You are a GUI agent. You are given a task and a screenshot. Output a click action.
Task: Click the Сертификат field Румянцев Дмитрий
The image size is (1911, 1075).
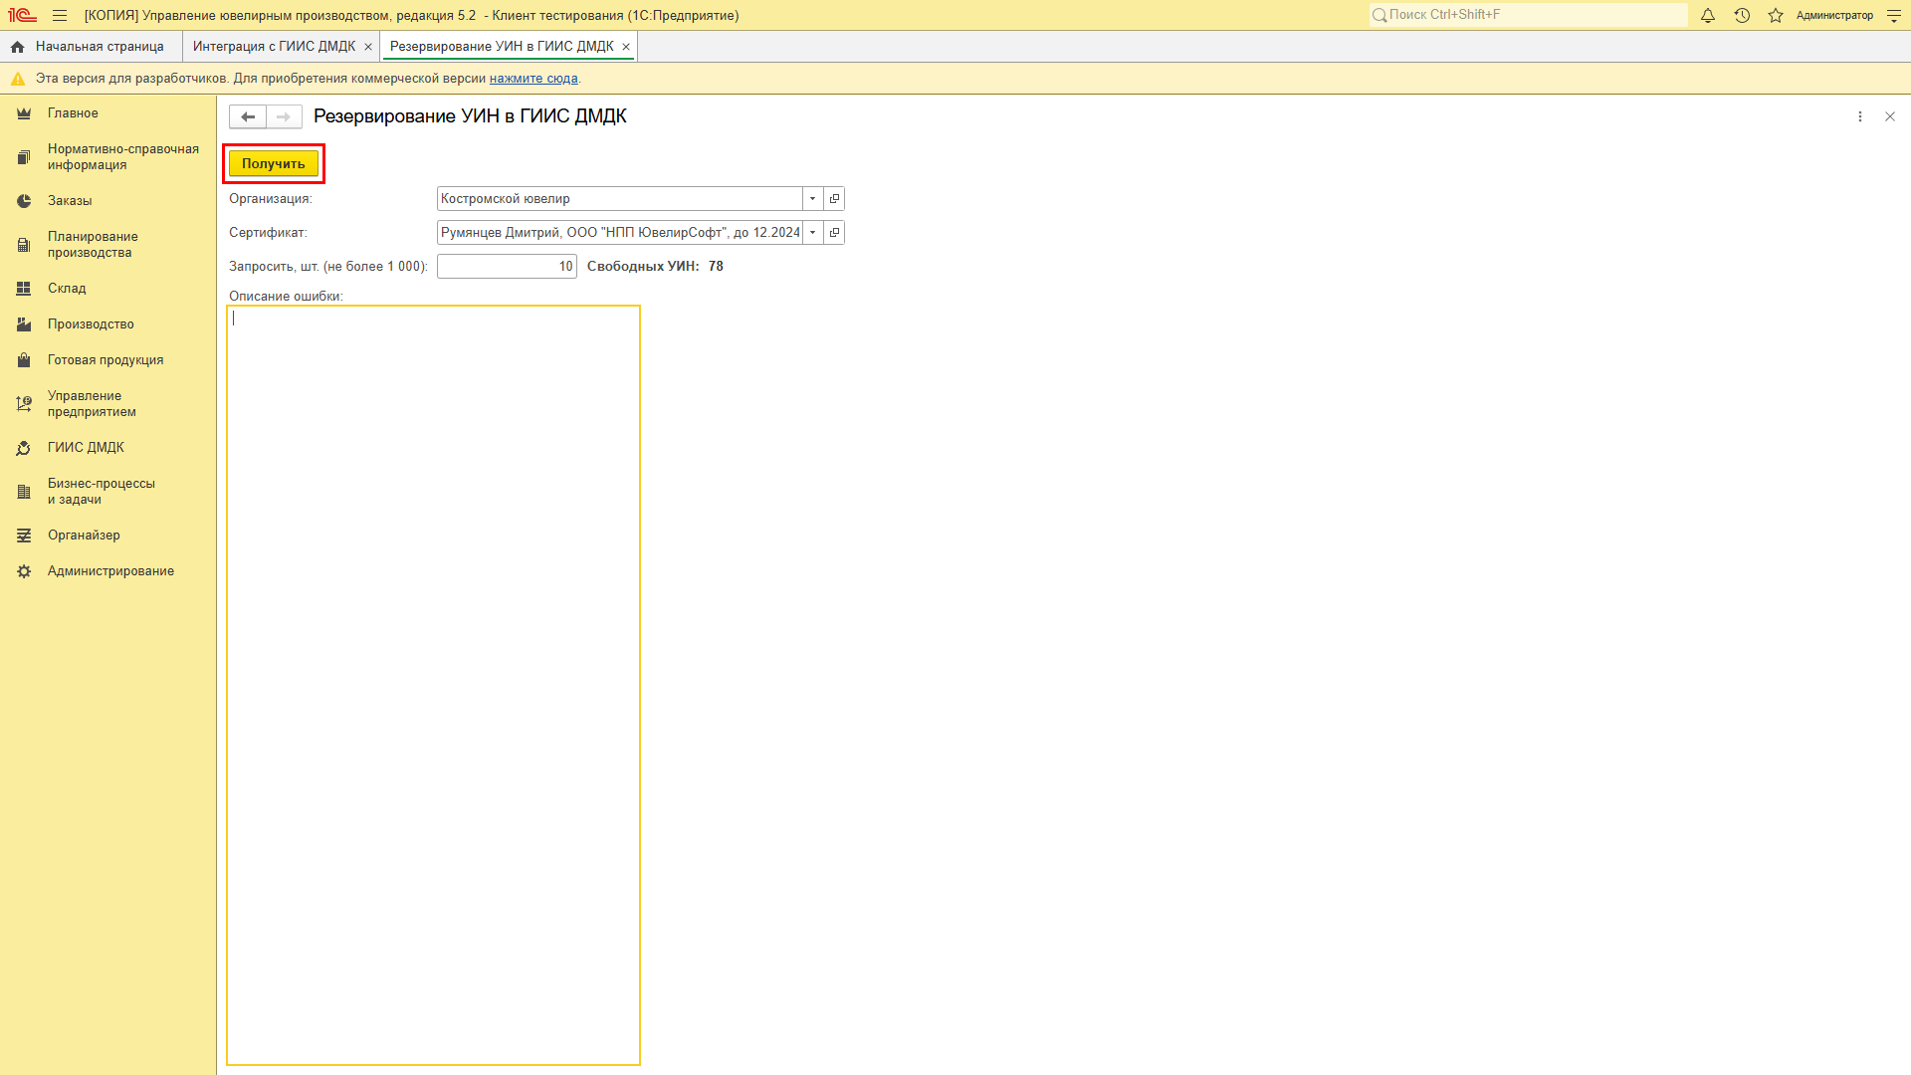click(619, 233)
